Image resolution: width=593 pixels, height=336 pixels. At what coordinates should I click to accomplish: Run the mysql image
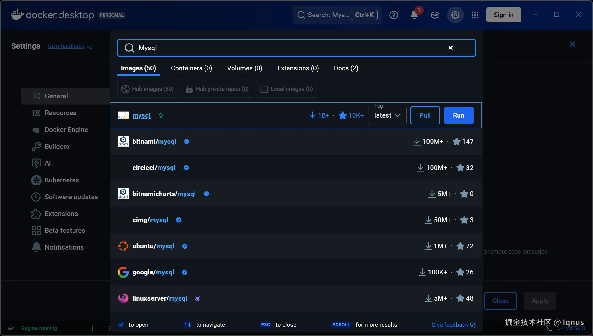point(459,115)
